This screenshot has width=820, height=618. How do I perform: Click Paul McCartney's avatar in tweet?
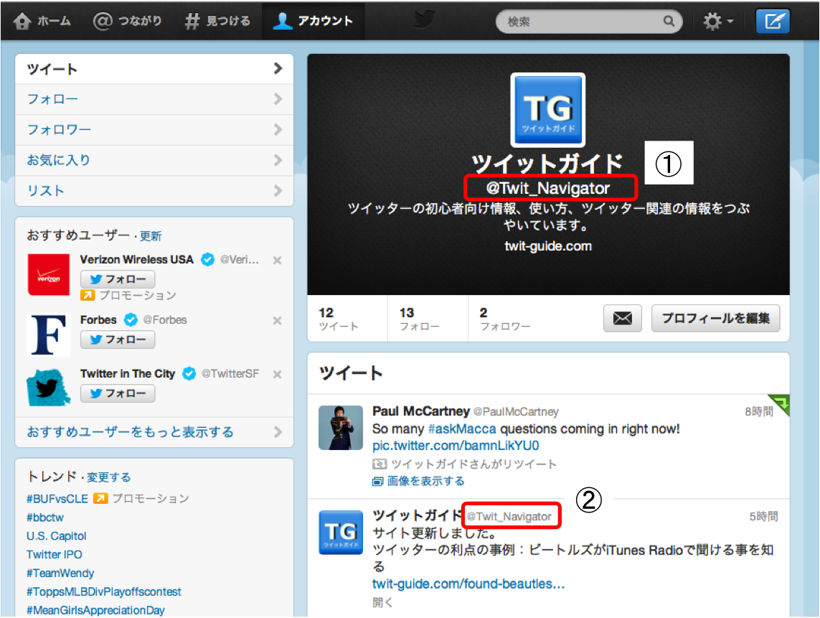click(x=341, y=428)
